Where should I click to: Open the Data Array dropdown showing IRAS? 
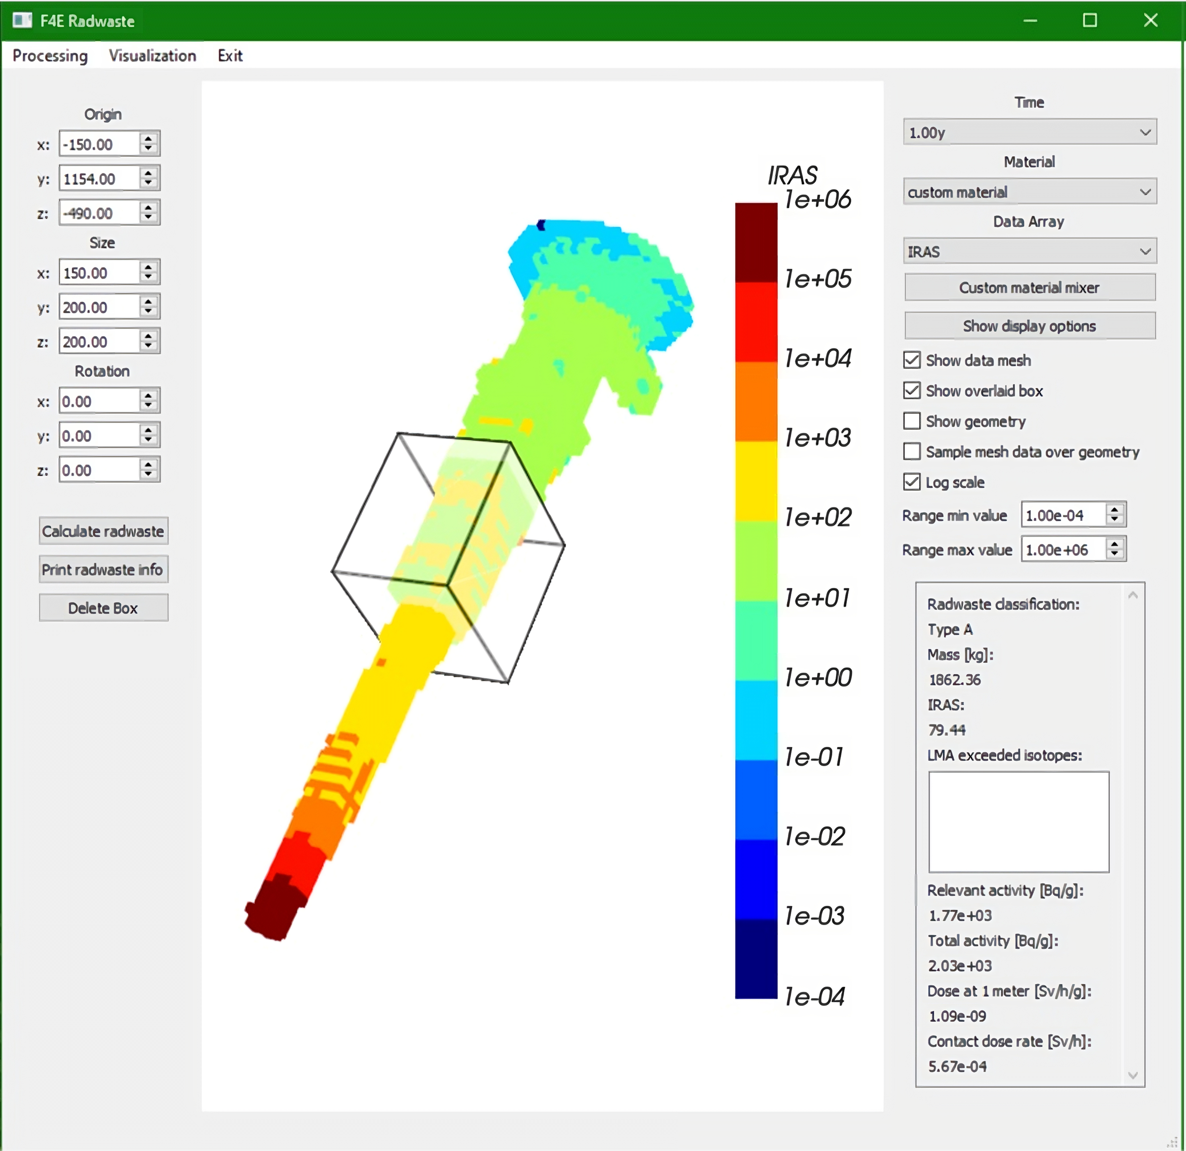(x=1029, y=251)
